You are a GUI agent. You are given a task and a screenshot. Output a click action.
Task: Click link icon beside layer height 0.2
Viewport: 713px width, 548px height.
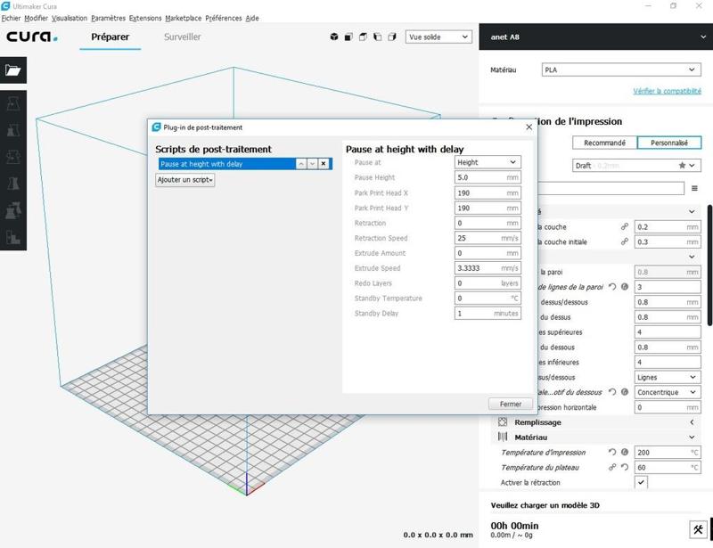625,226
